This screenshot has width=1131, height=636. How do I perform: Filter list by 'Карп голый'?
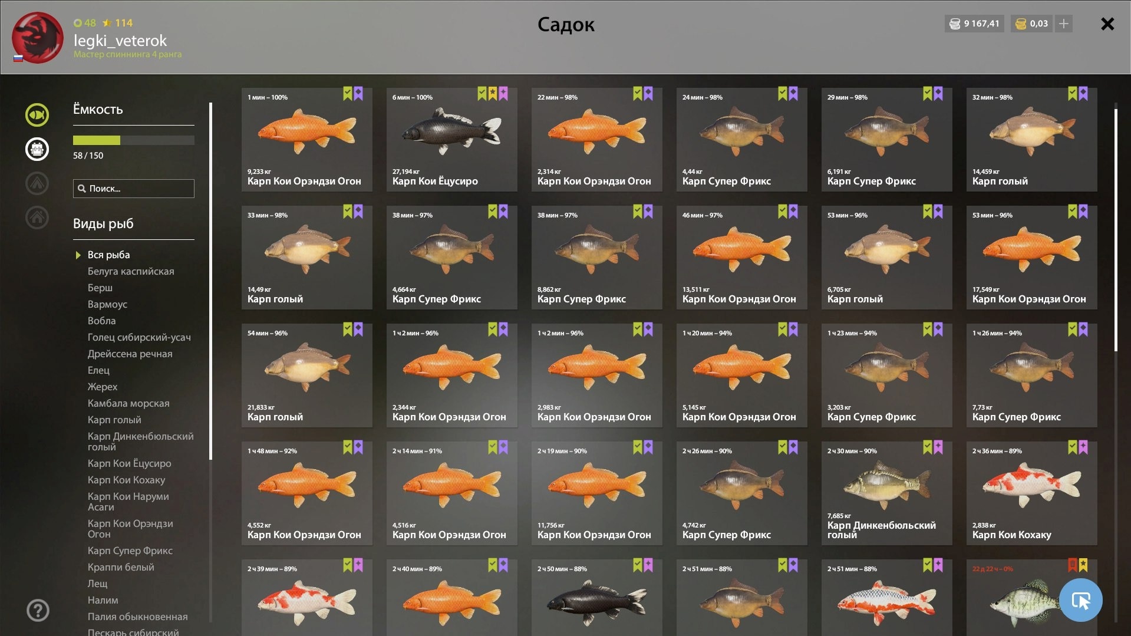coord(114,420)
